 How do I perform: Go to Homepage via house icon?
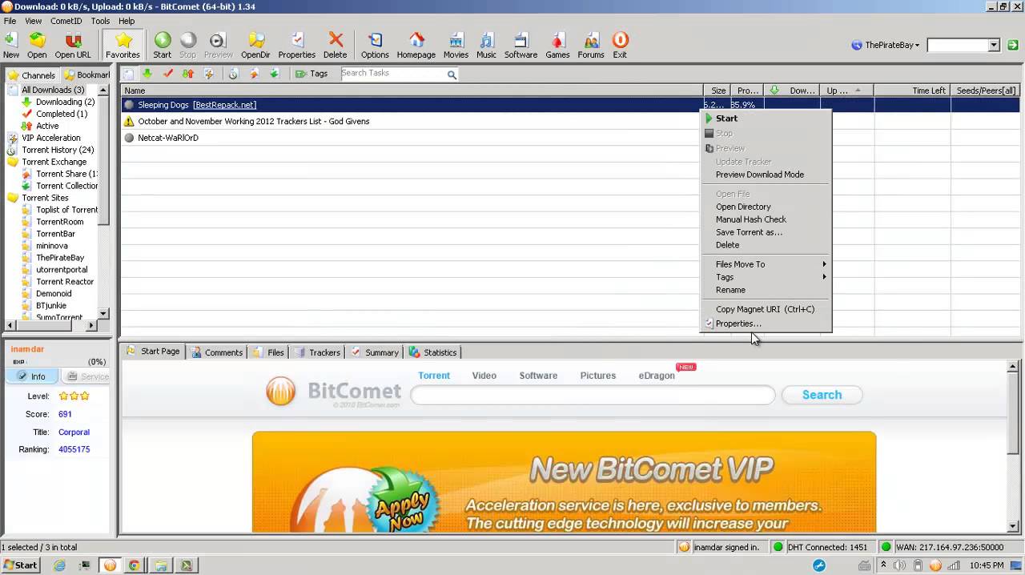416,45
